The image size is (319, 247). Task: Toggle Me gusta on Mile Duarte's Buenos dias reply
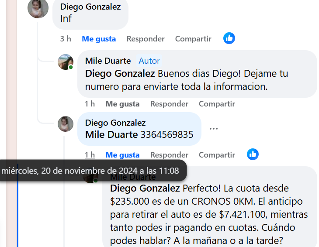click(122, 104)
